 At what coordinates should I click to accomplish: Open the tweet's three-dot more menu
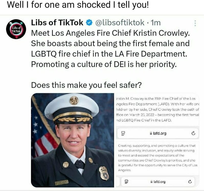point(195,23)
